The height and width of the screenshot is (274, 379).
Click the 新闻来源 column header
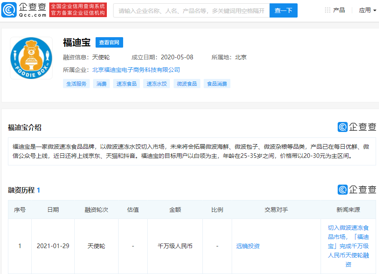tap(348, 210)
